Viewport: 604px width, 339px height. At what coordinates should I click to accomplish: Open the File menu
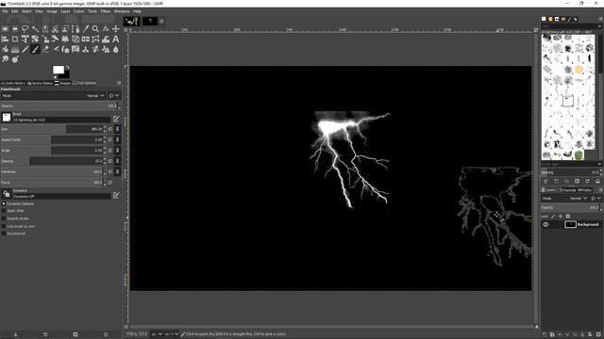tap(5, 11)
